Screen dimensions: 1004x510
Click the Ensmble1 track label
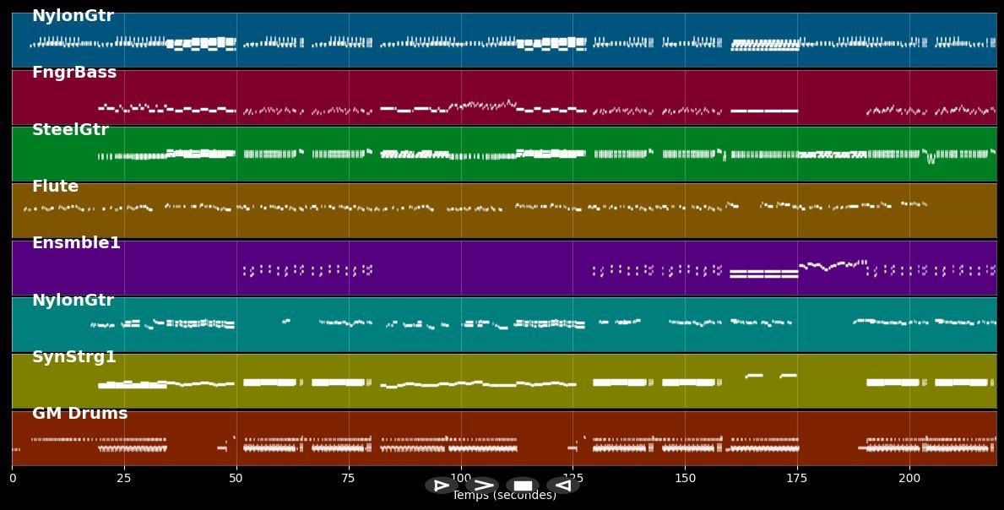point(76,243)
